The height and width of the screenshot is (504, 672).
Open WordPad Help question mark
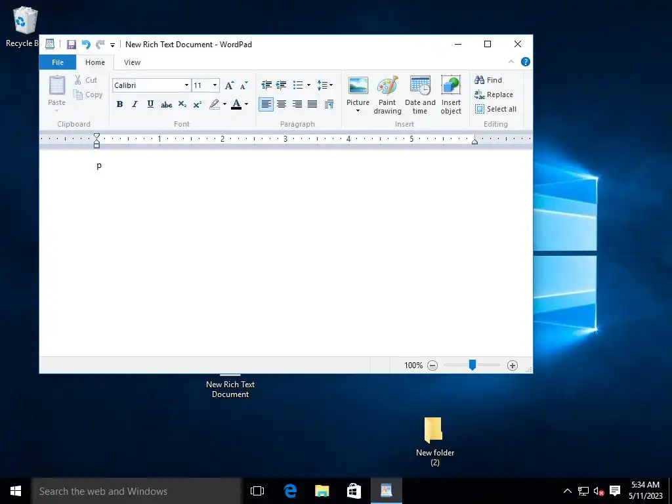click(526, 62)
